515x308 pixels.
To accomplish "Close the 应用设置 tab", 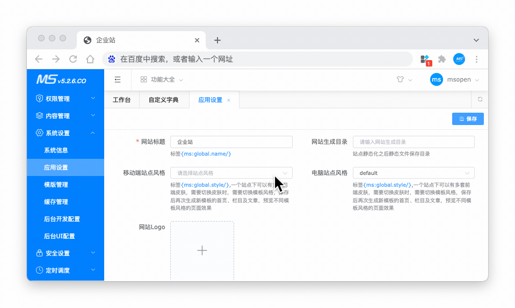I will coord(229,100).
